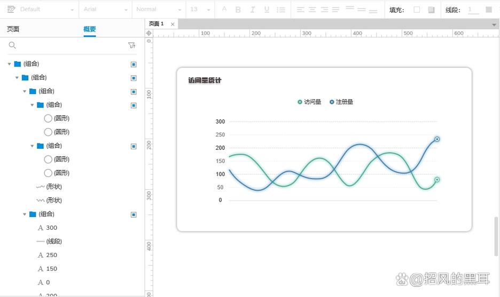Click the ruler origin crosshair icon
500x297 pixels.
coord(149,33)
